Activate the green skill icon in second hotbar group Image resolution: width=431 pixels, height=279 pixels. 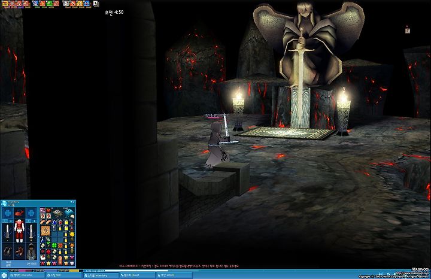pyautogui.click(x=49, y=4)
